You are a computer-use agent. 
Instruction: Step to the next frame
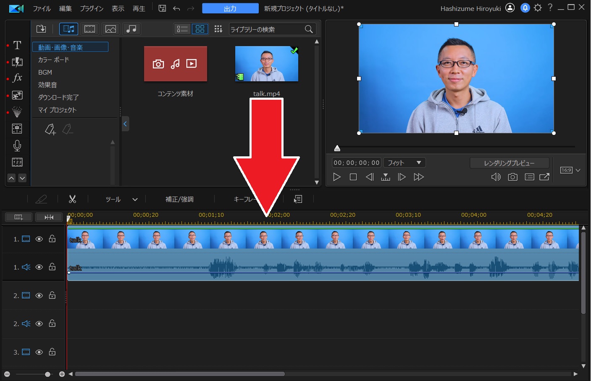[402, 177]
